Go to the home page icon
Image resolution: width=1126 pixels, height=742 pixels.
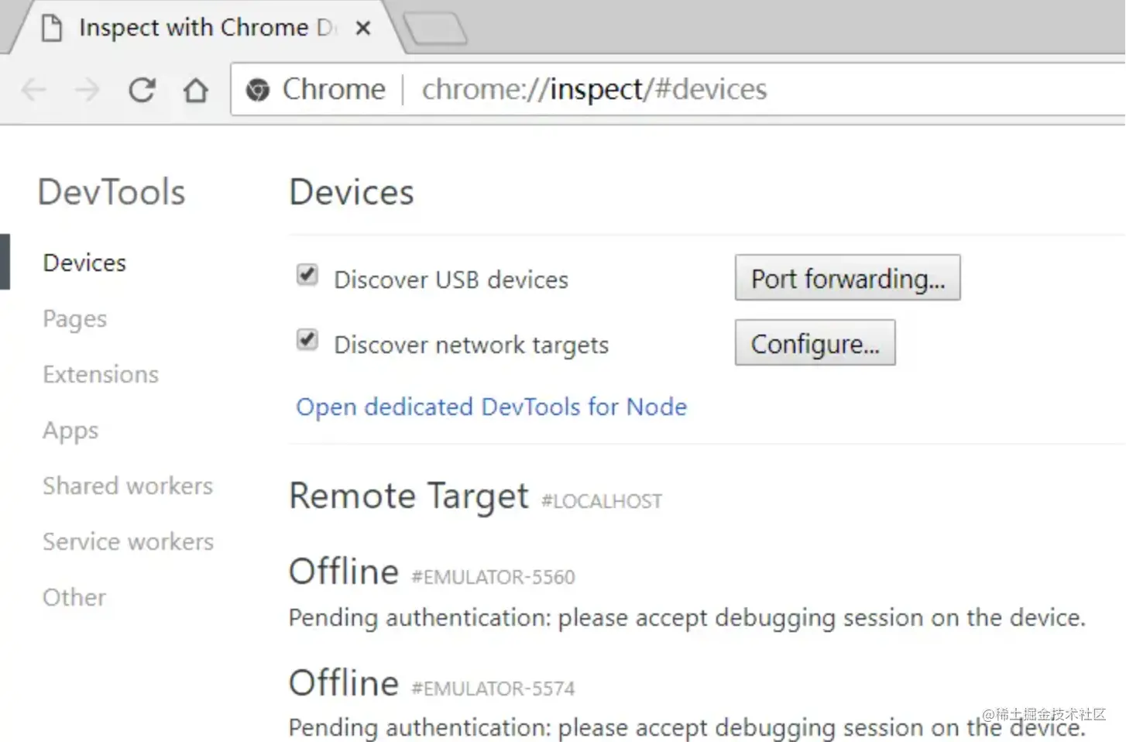coord(195,90)
